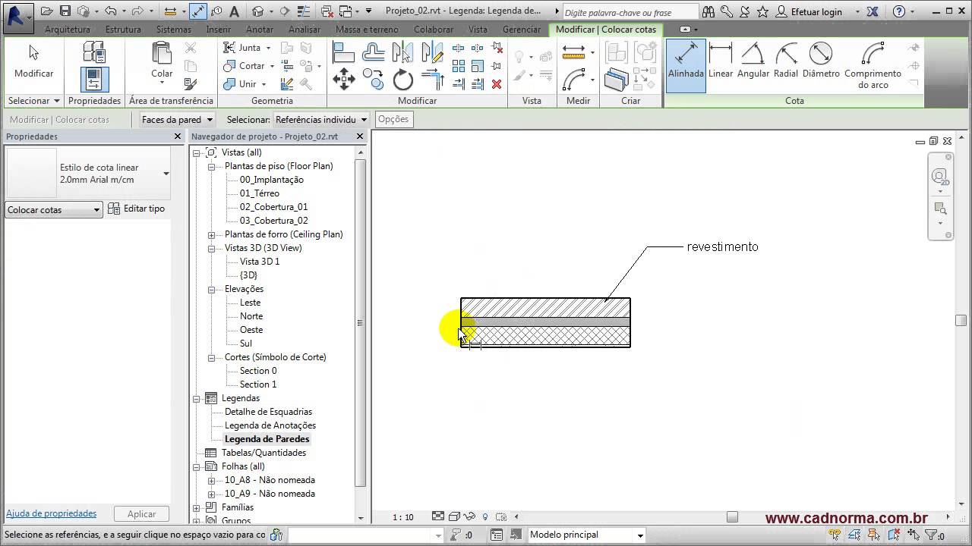
Task: Toggle the visual style cube icon
Action: (453, 516)
